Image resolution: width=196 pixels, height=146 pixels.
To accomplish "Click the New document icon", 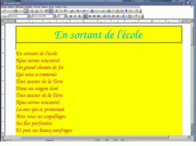I will tap(5, 11).
